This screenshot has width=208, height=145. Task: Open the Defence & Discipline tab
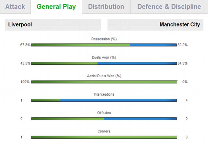coord(169,7)
